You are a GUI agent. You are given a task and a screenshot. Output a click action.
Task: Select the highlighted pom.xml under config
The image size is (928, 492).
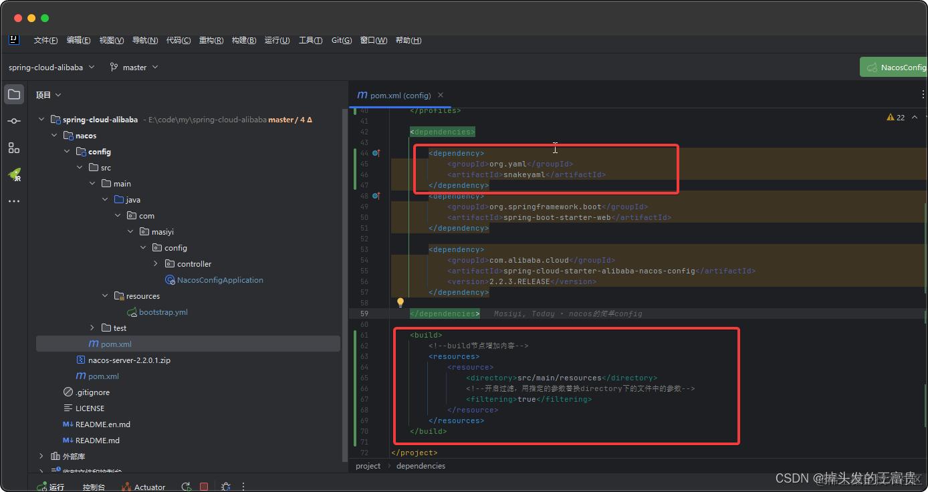click(188, 344)
